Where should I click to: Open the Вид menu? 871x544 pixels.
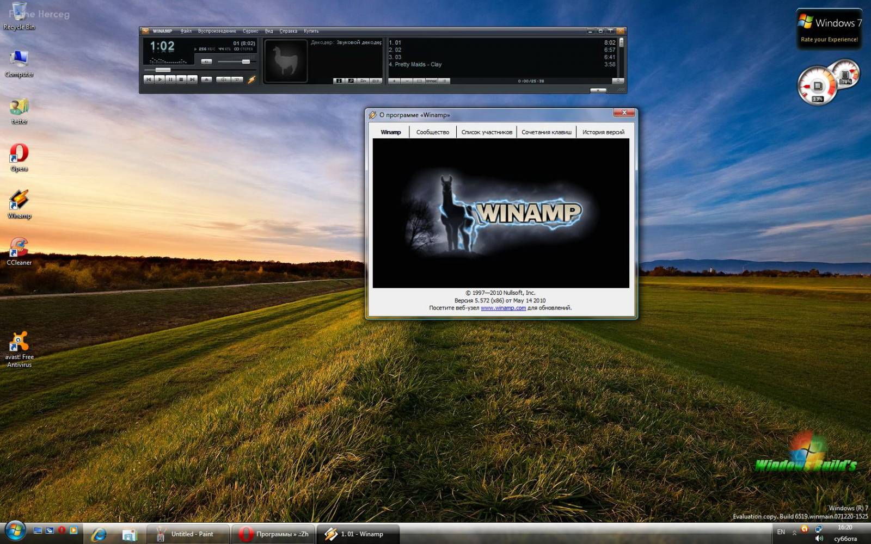pyautogui.click(x=269, y=31)
